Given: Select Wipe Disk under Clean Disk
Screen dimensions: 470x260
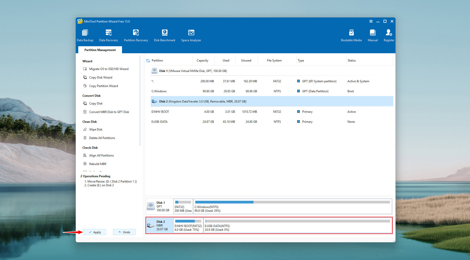Looking at the screenshot, I should tap(96, 129).
